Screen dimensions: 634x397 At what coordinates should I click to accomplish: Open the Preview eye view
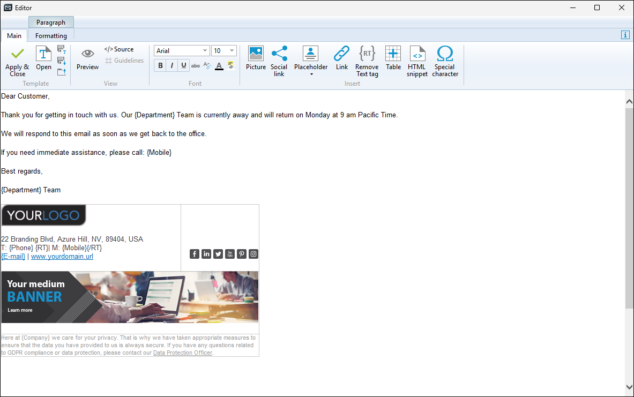pyautogui.click(x=87, y=54)
